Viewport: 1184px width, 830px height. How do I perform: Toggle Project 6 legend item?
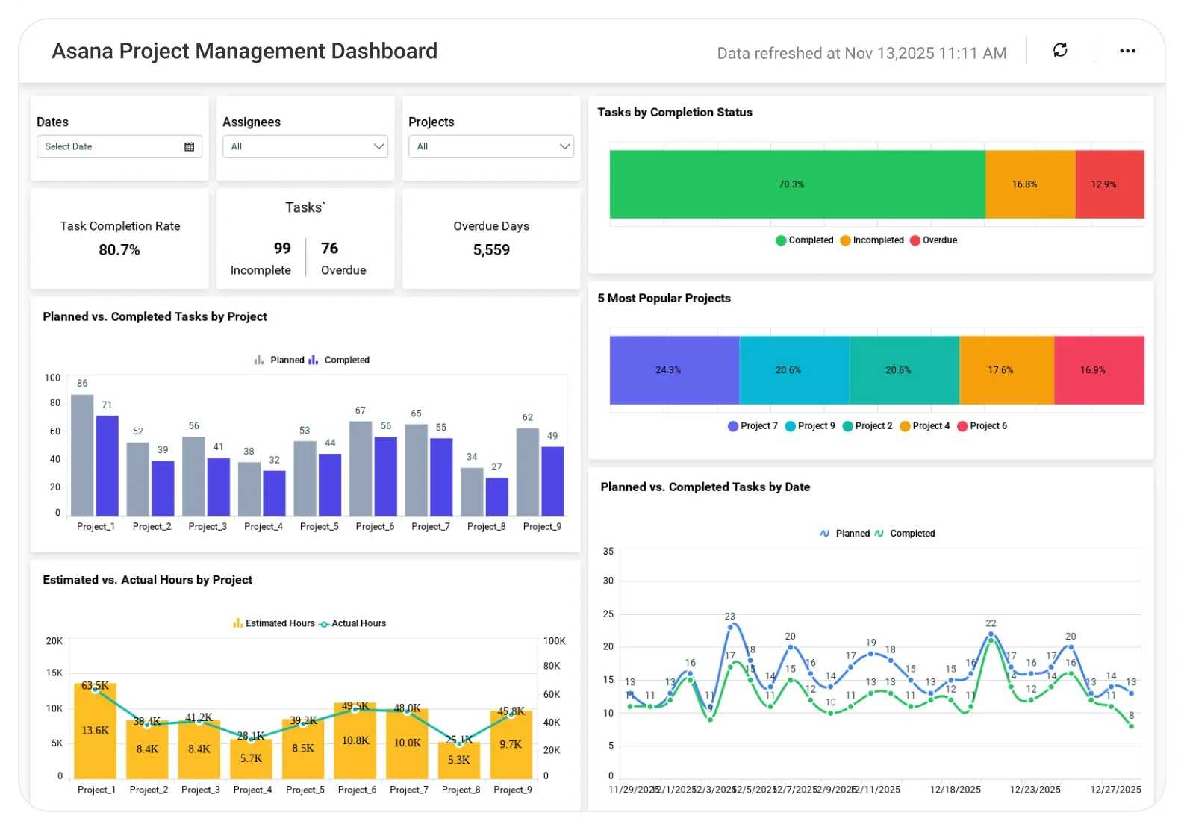coord(982,426)
